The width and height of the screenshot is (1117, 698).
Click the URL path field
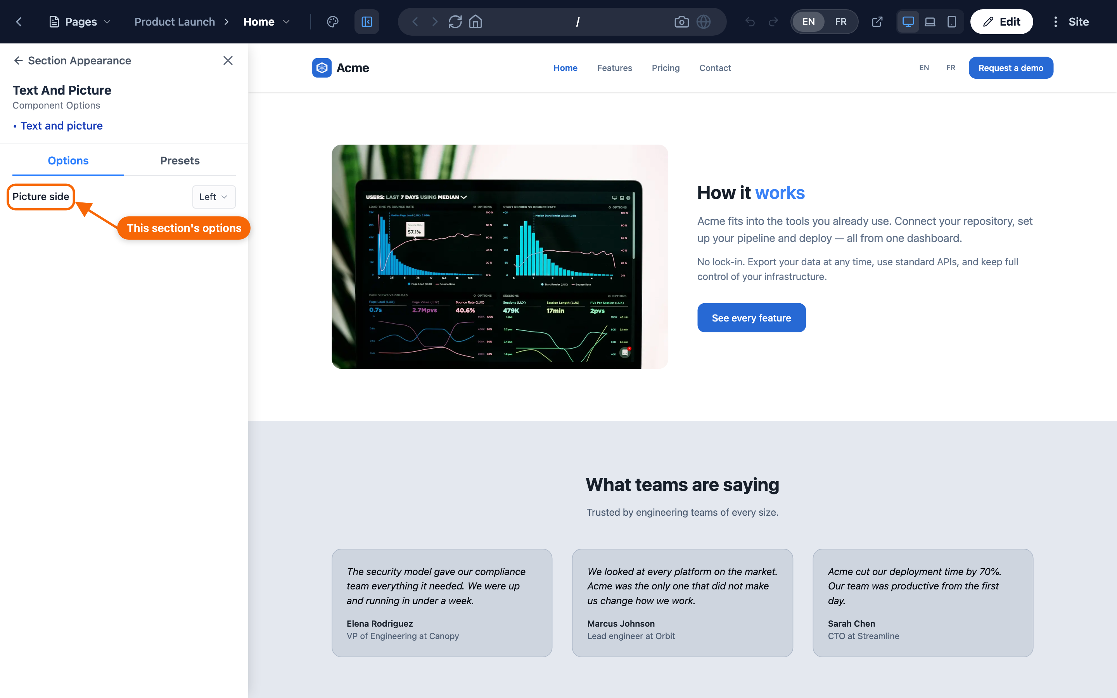(x=578, y=22)
